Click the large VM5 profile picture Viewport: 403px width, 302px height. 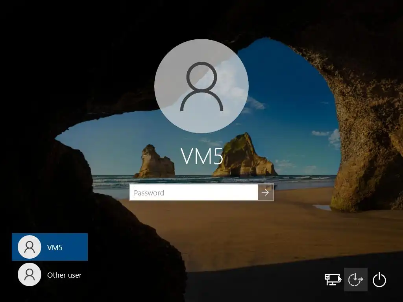[x=201, y=86]
